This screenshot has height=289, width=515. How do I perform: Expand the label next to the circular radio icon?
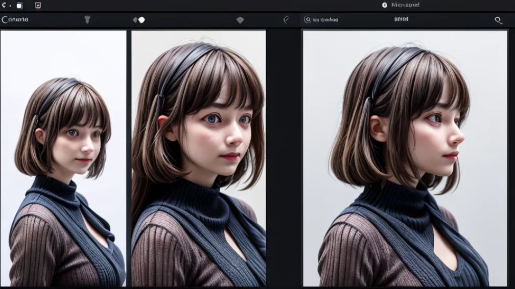(325, 20)
